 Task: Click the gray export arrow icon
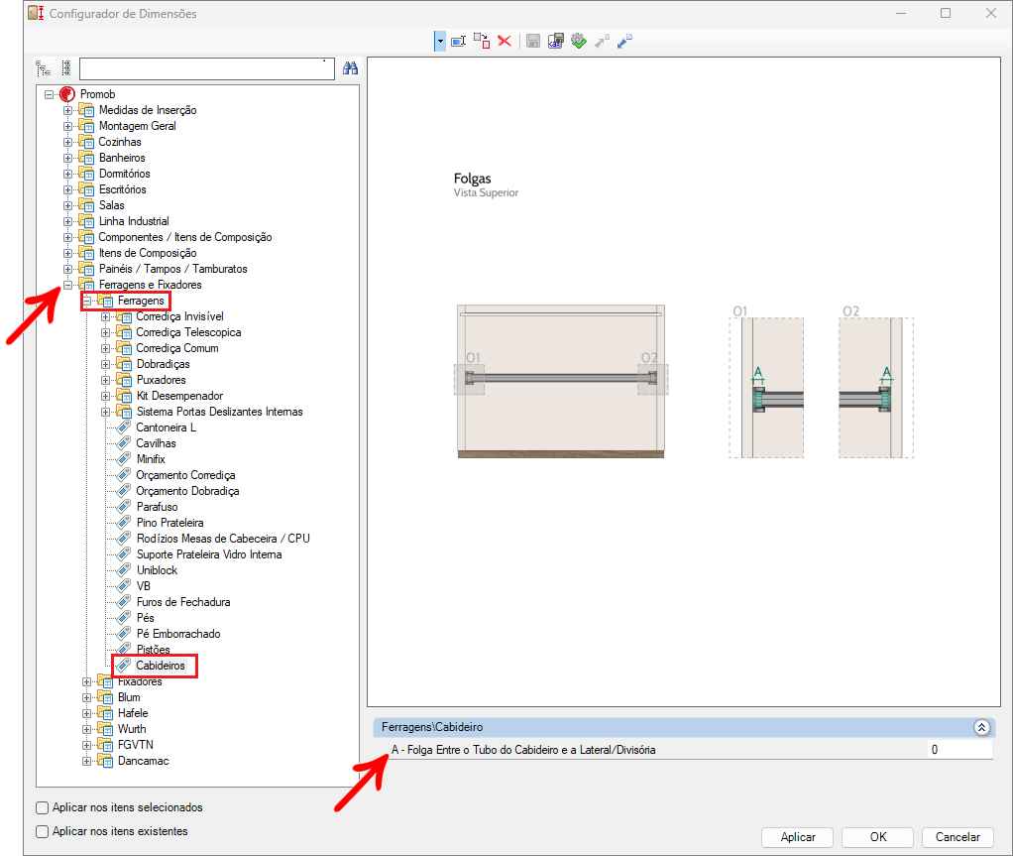[x=602, y=42]
